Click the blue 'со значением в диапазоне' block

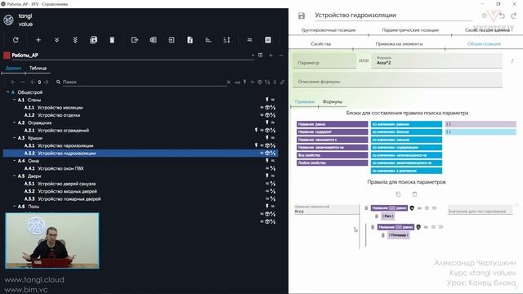[406, 171]
